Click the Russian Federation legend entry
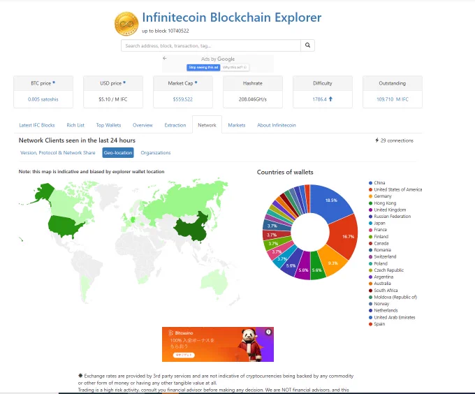 coord(390,217)
